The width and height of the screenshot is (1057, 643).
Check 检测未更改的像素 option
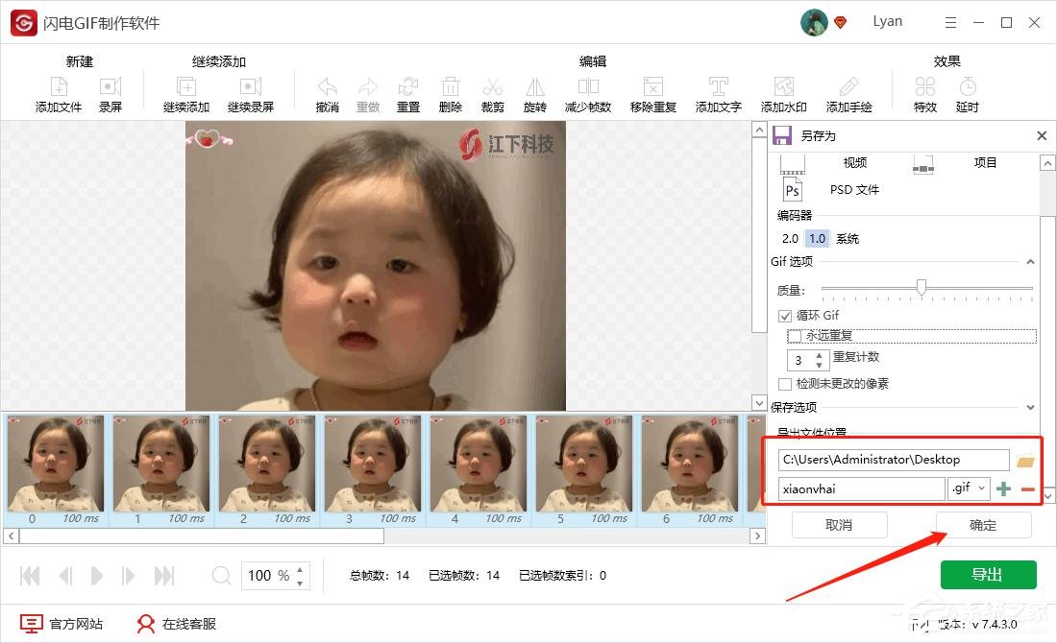[x=785, y=384]
